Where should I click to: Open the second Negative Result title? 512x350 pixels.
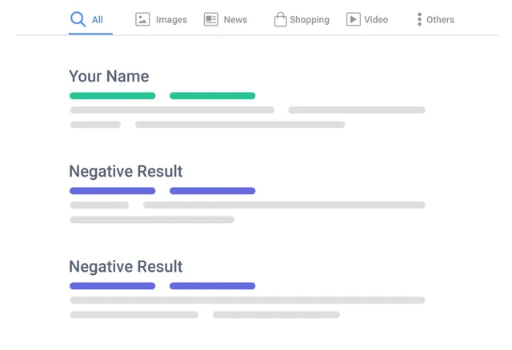point(126,267)
